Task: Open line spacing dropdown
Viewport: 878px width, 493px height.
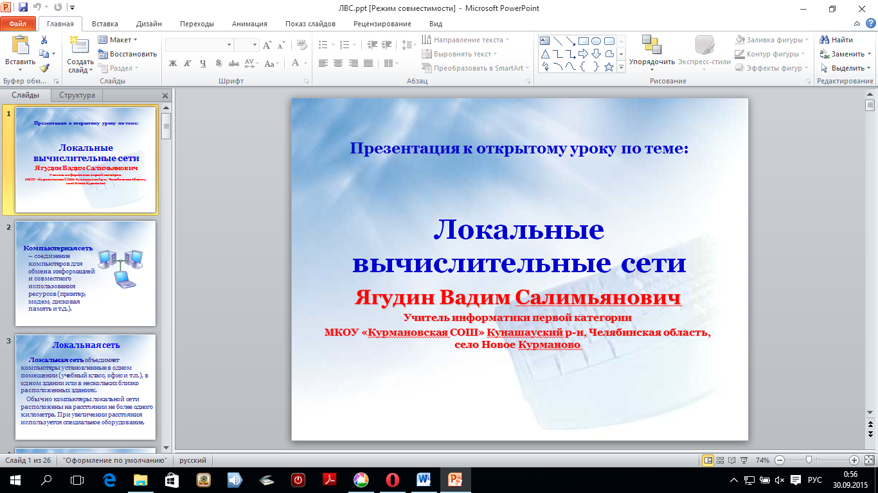Action: (x=409, y=45)
